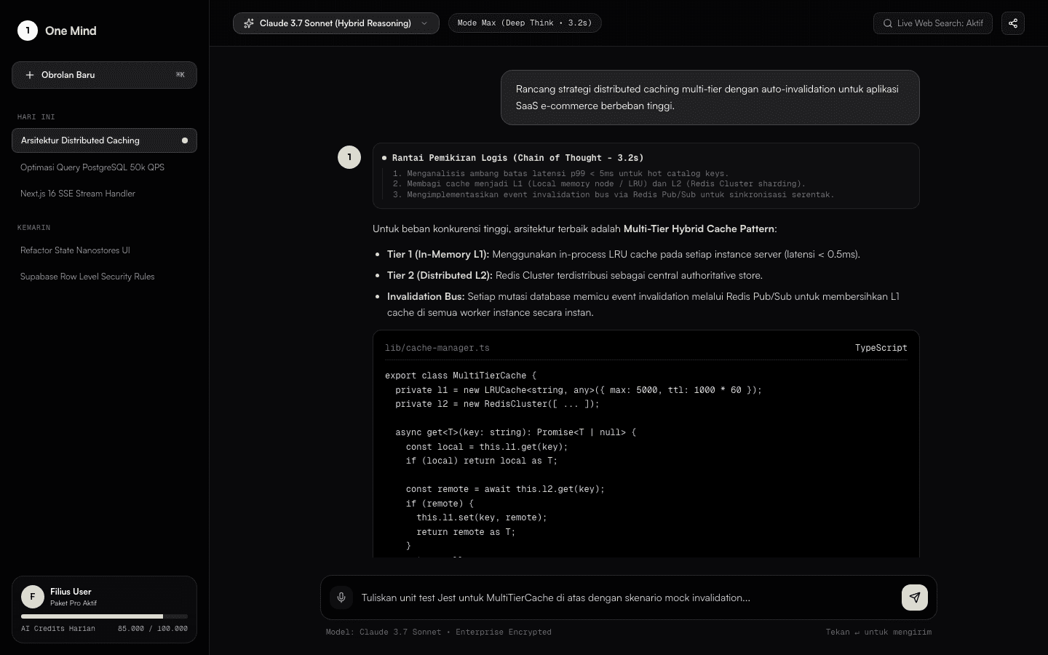Toggle the Mode Max Deep Think pill
1048x655 pixels.
click(525, 23)
